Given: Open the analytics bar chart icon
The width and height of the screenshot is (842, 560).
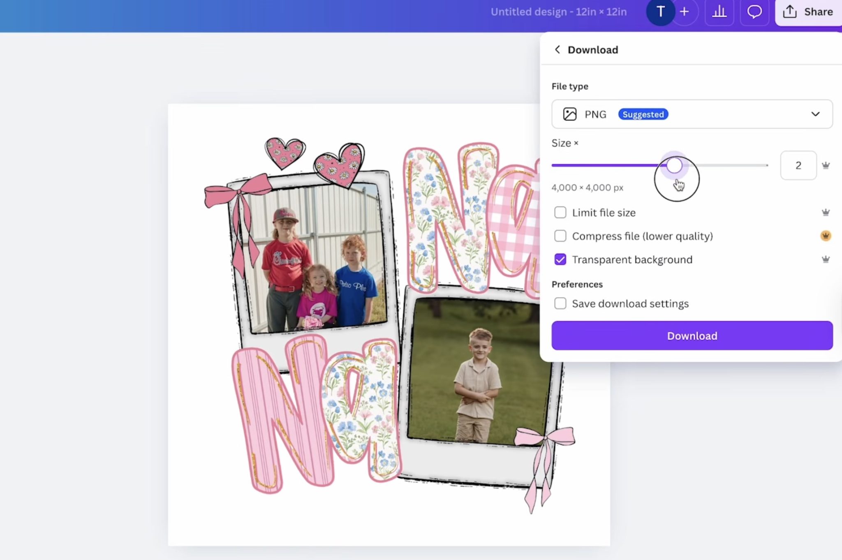Looking at the screenshot, I should (x=719, y=12).
